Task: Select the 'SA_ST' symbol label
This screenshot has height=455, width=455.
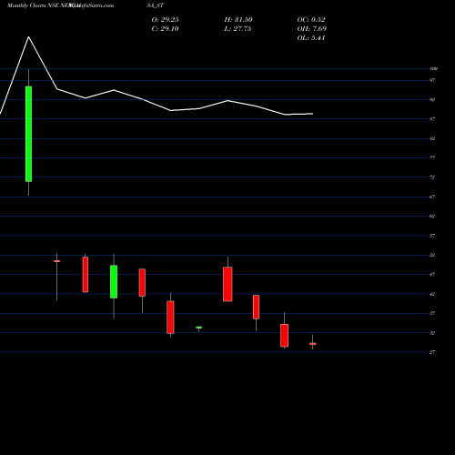Action: point(156,5)
